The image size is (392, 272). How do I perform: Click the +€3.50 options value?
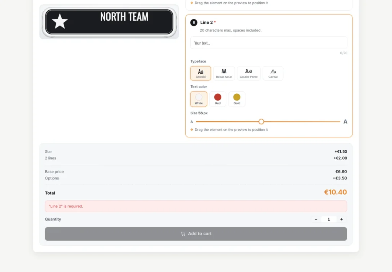click(340, 178)
